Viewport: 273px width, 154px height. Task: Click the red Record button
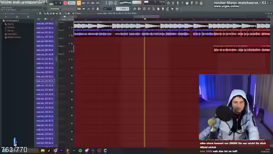pyautogui.click(x=65, y=3)
